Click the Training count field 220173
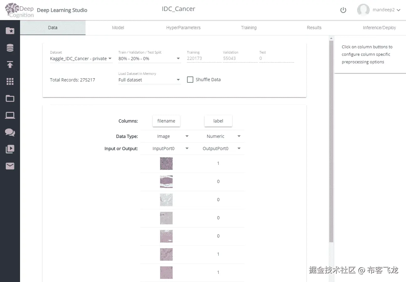Viewport: 406px width, 282px height. point(204,58)
